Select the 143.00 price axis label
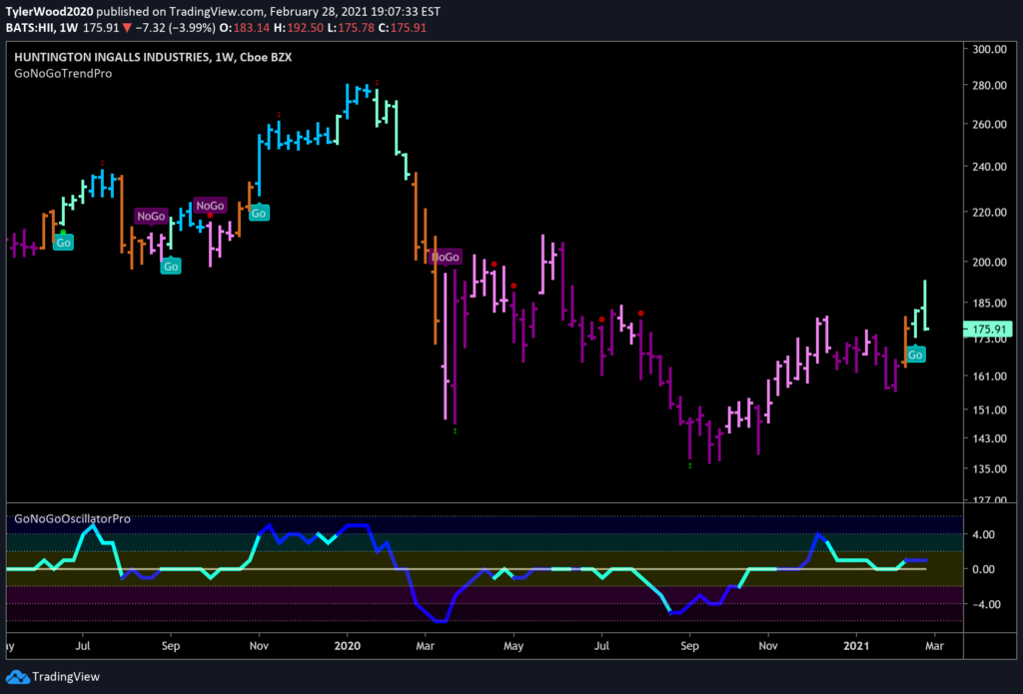Screen dimensions: 1023x694 click(990, 438)
